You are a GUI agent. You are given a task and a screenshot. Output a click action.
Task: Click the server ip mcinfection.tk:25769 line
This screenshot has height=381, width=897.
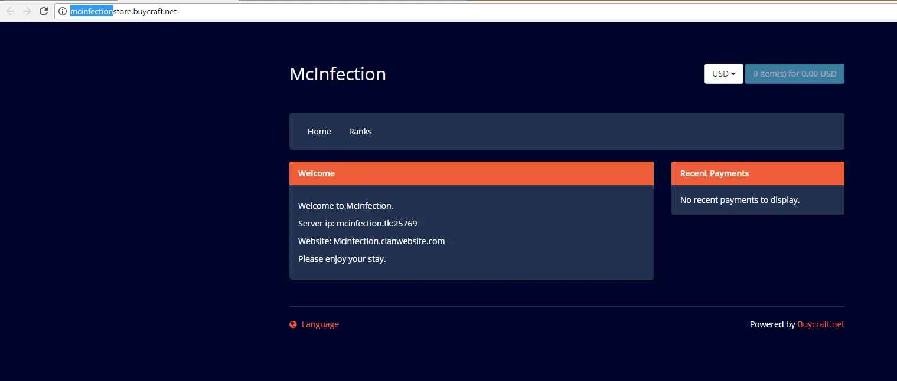click(x=357, y=224)
